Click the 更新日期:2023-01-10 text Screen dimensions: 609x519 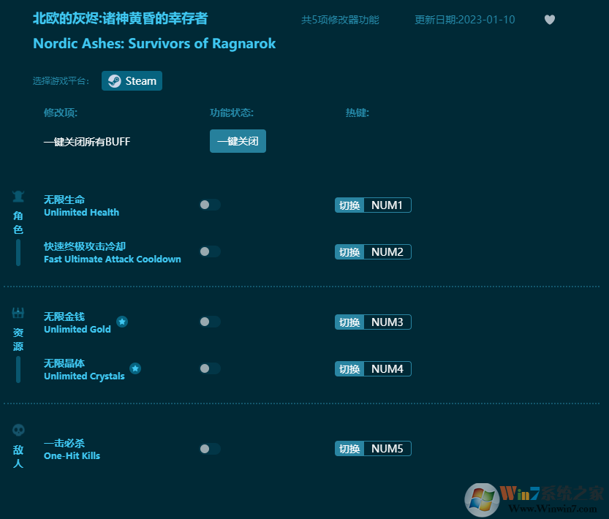coord(464,20)
